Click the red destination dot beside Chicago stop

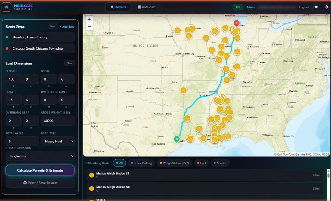click(x=7, y=48)
